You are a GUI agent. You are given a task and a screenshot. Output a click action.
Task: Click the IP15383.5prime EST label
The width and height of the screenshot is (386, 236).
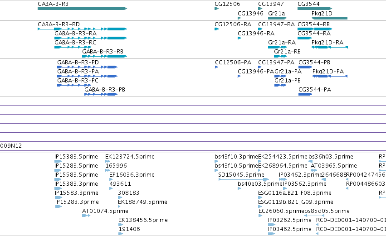click(x=76, y=157)
